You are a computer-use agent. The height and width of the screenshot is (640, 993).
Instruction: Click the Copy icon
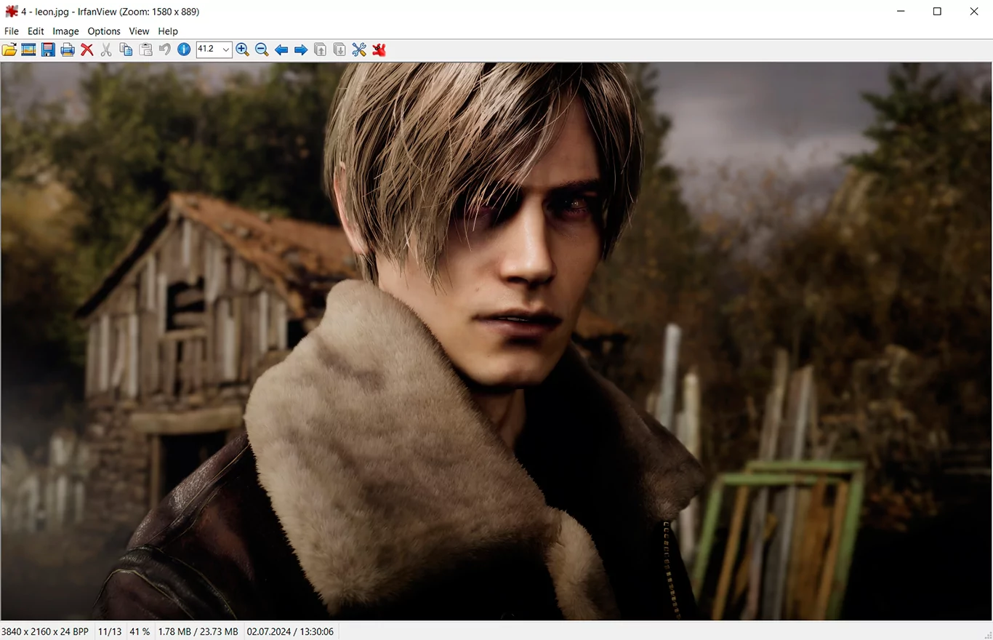coord(126,49)
